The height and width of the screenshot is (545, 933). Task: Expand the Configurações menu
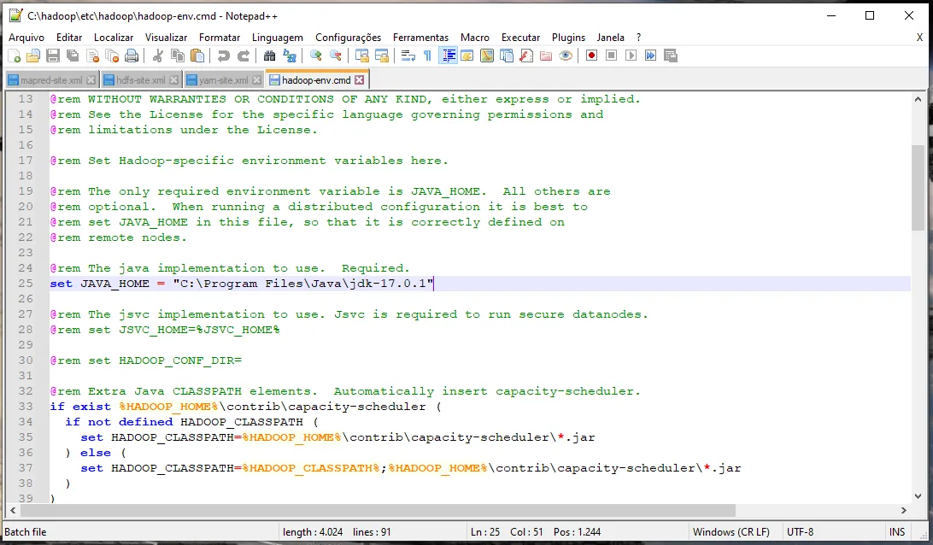click(348, 38)
